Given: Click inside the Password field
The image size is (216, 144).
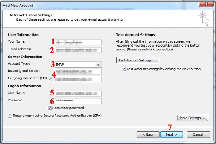Looking at the screenshot, I should 78,101.
